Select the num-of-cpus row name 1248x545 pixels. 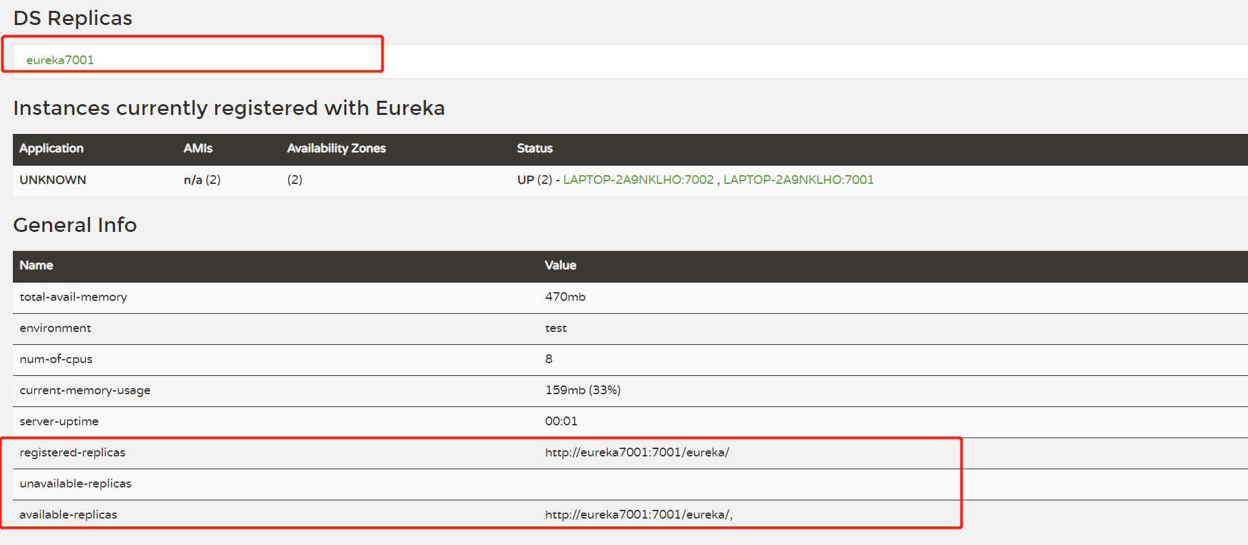(x=56, y=359)
